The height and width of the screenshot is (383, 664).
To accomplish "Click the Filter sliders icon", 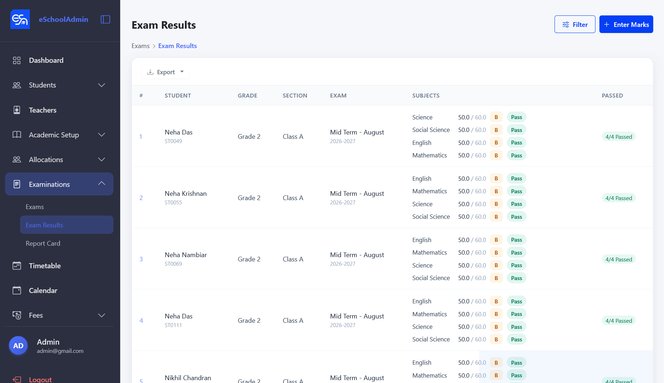I will (566, 24).
